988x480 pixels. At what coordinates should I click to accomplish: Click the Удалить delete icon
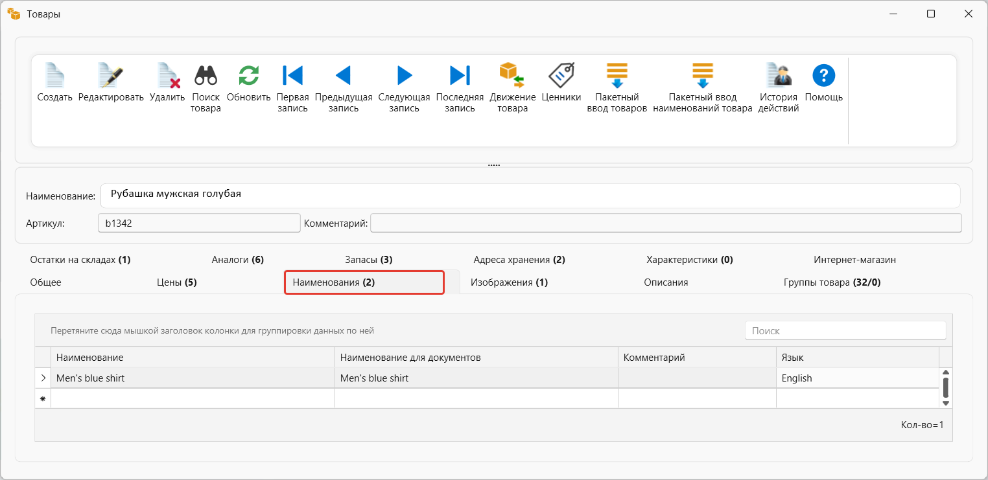[x=167, y=75]
